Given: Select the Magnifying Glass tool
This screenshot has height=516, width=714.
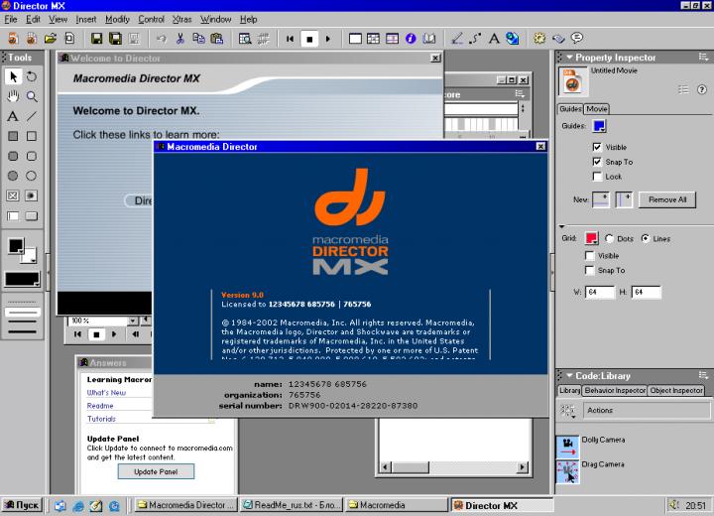Looking at the screenshot, I should point(32,96).
